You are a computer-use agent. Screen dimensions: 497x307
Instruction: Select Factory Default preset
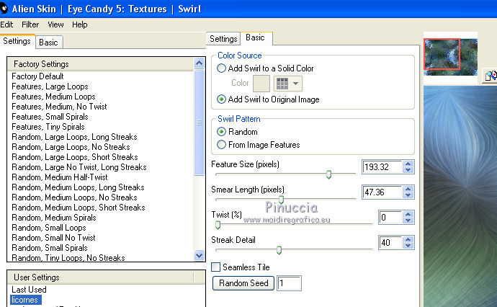[37, 76]
